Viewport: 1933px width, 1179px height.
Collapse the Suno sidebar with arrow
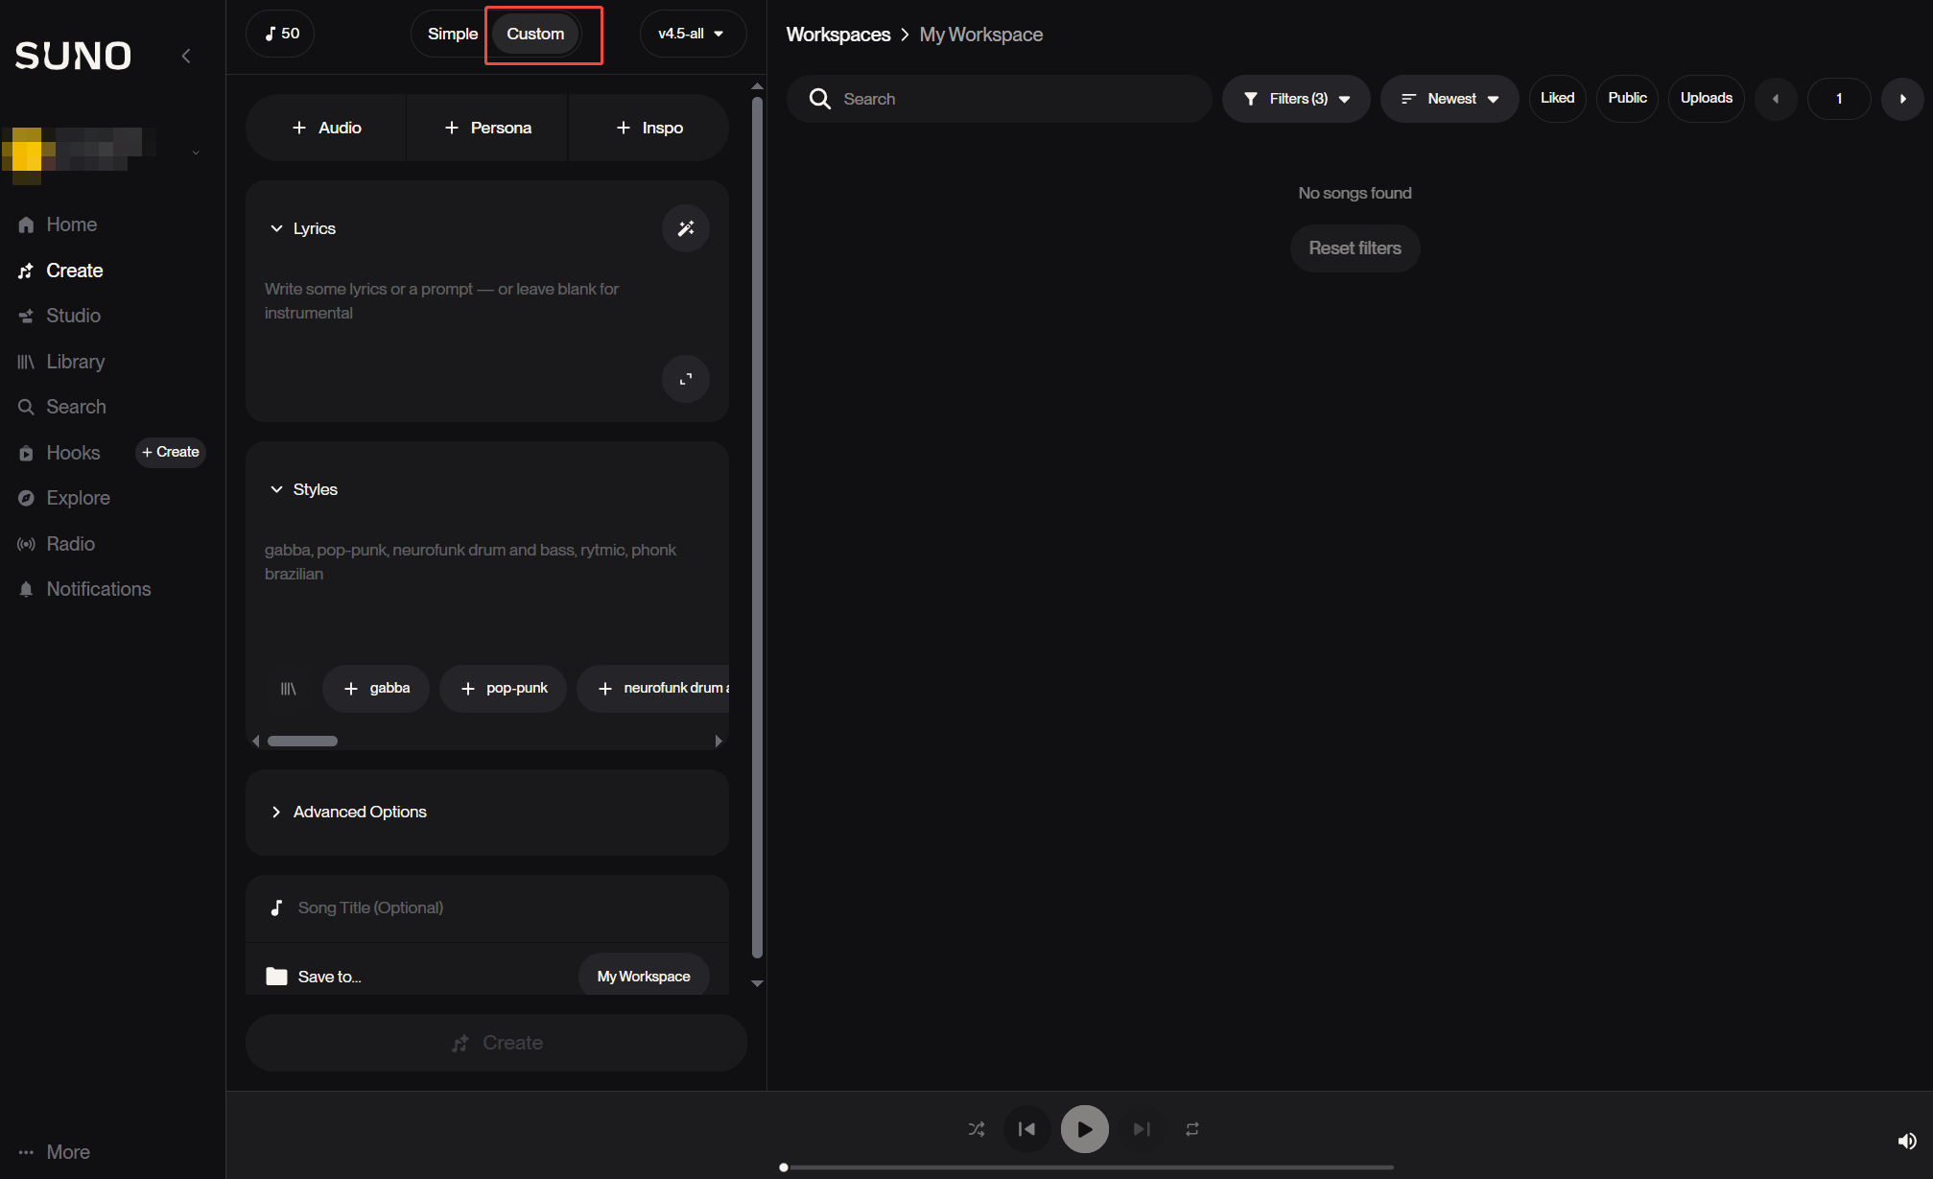pyautogui.click(x=186, y=56)
